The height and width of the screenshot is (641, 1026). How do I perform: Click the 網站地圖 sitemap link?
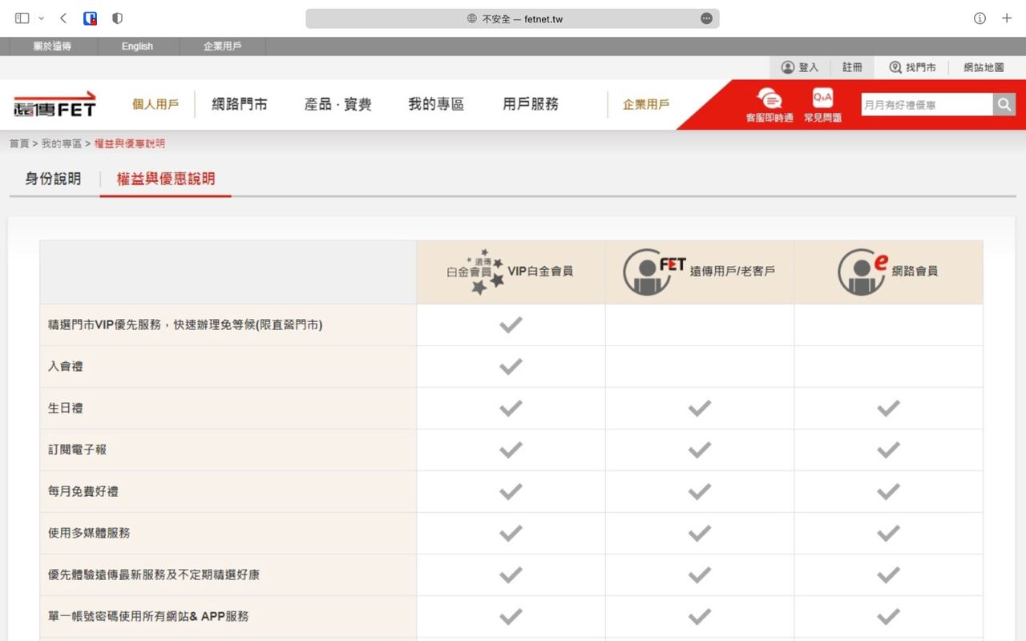(984, 67)
